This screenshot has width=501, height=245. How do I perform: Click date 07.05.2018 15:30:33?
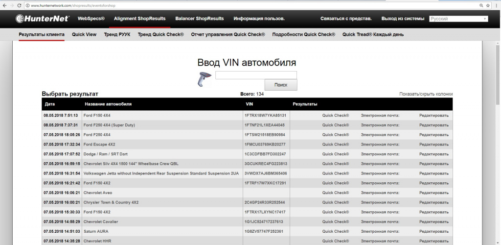coord(62,212)
